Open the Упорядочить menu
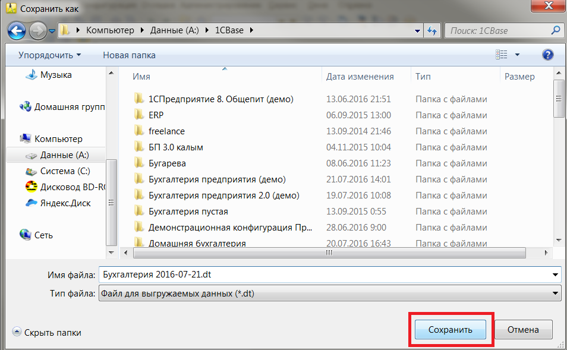 (49, 55)
